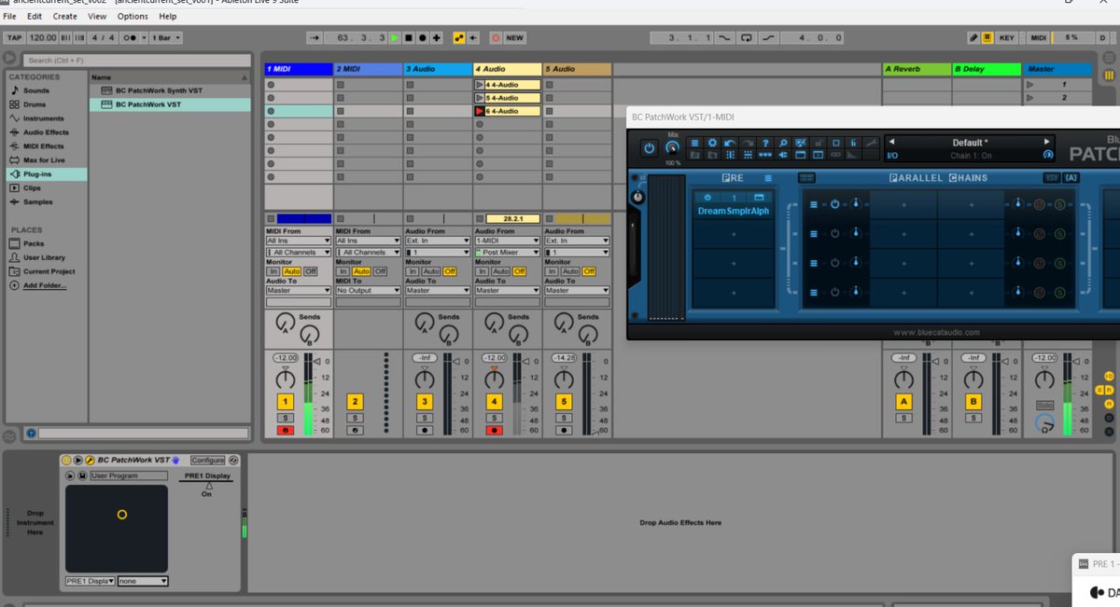Solo track 1 with the S button
1120x607 pixels.
(285, 418)
